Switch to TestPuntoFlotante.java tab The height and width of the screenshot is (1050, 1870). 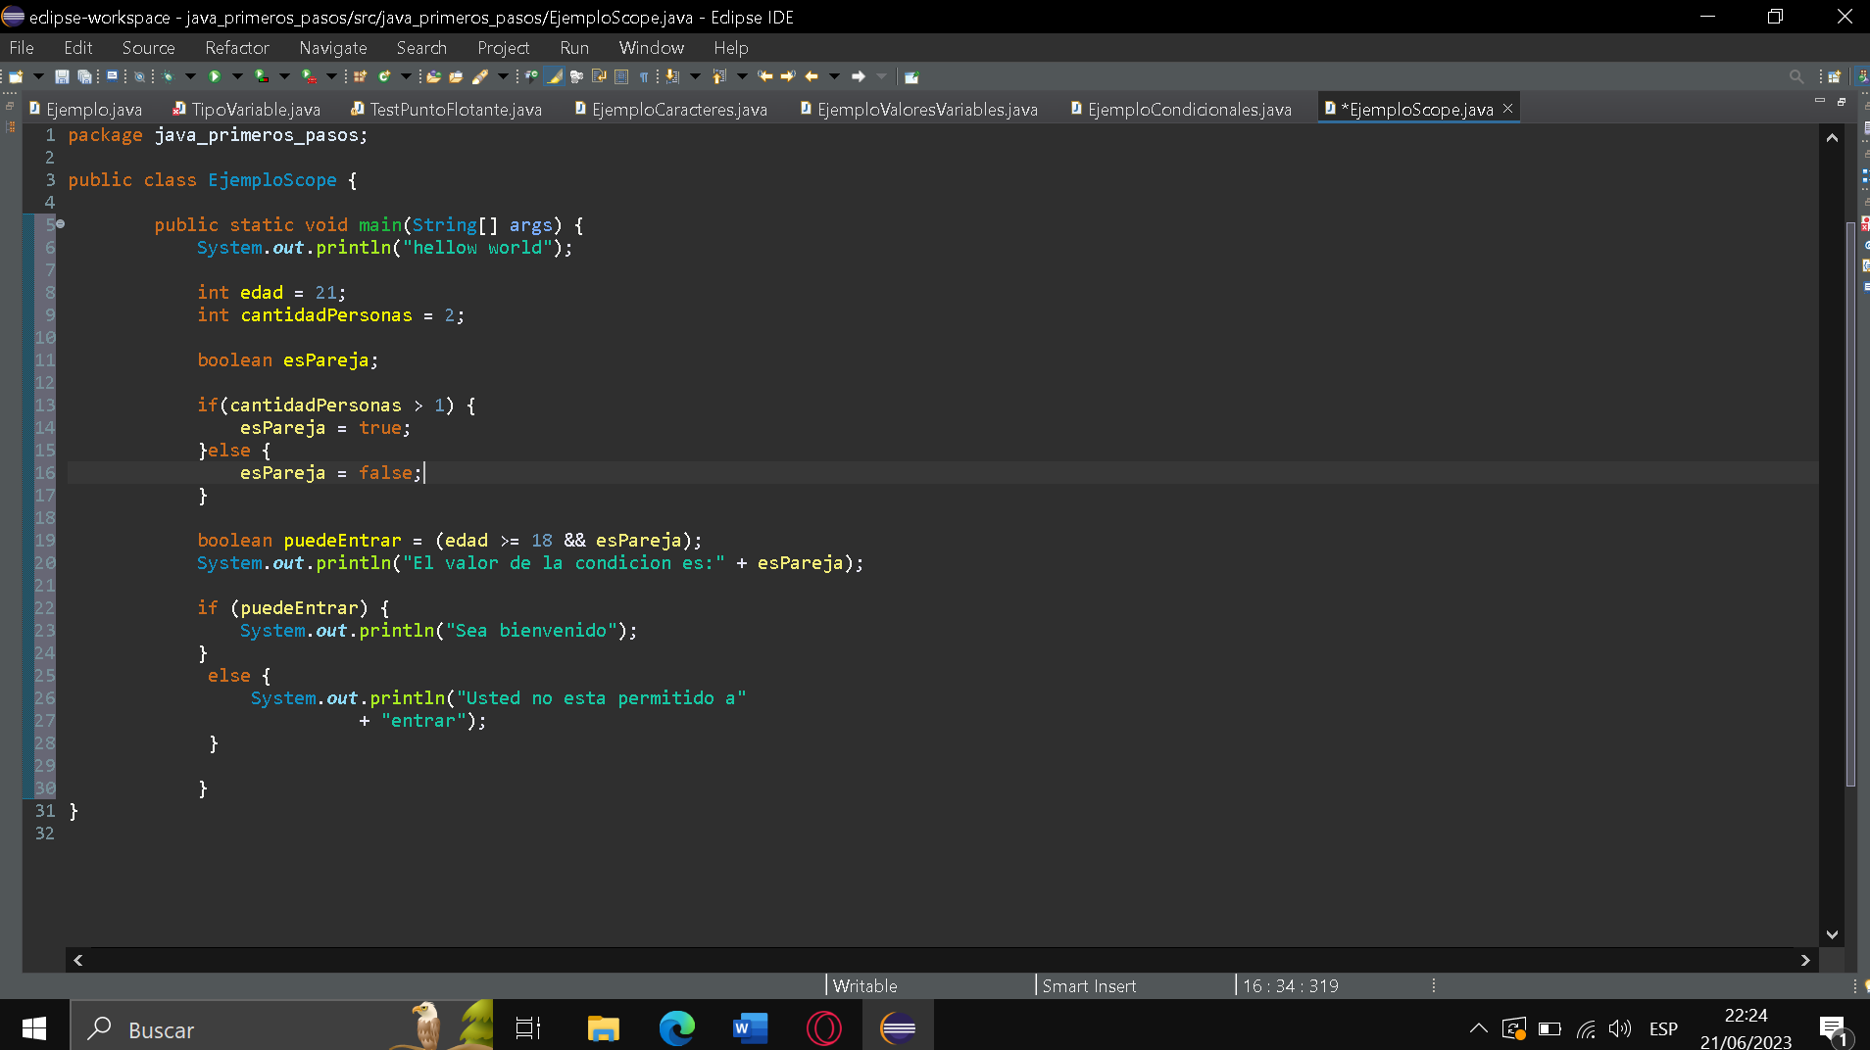pyautogui.click(x=447, y=109)
